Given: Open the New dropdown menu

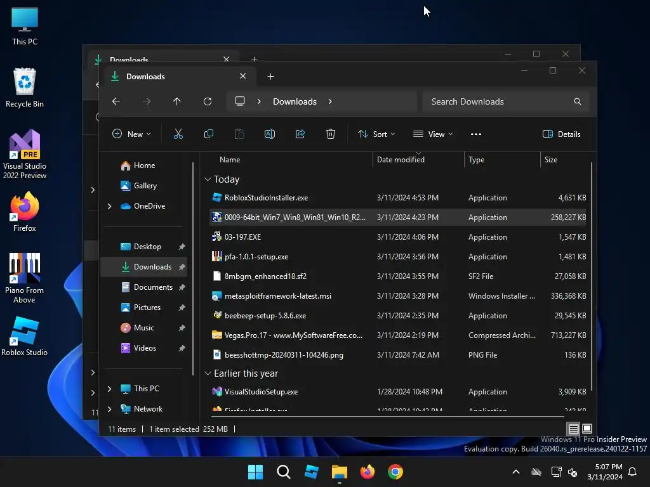Looking at the screenshot, I should pos(131,134).
